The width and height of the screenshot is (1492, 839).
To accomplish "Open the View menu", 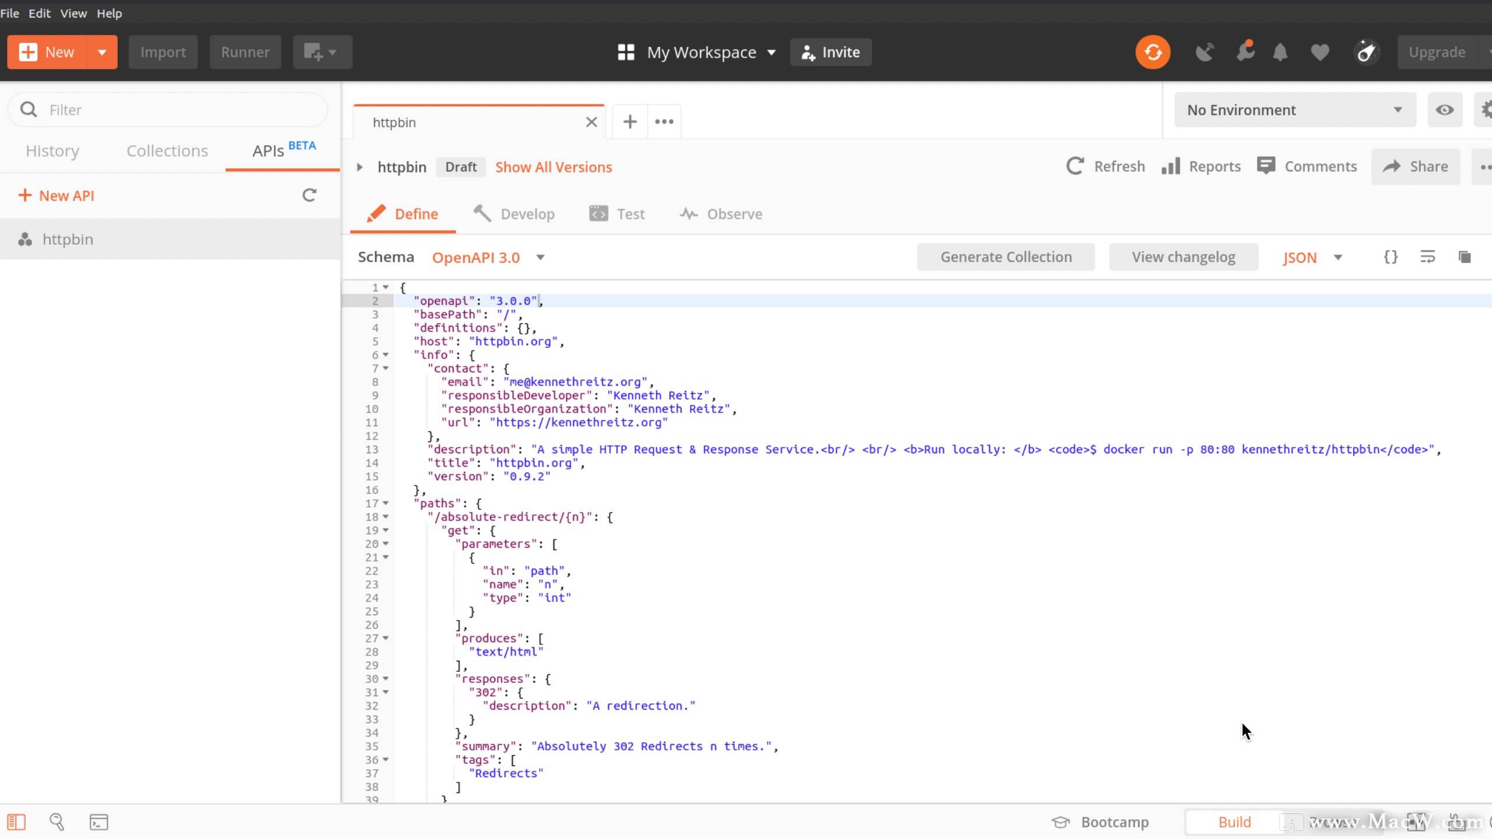I will click(x=73, y=13).
